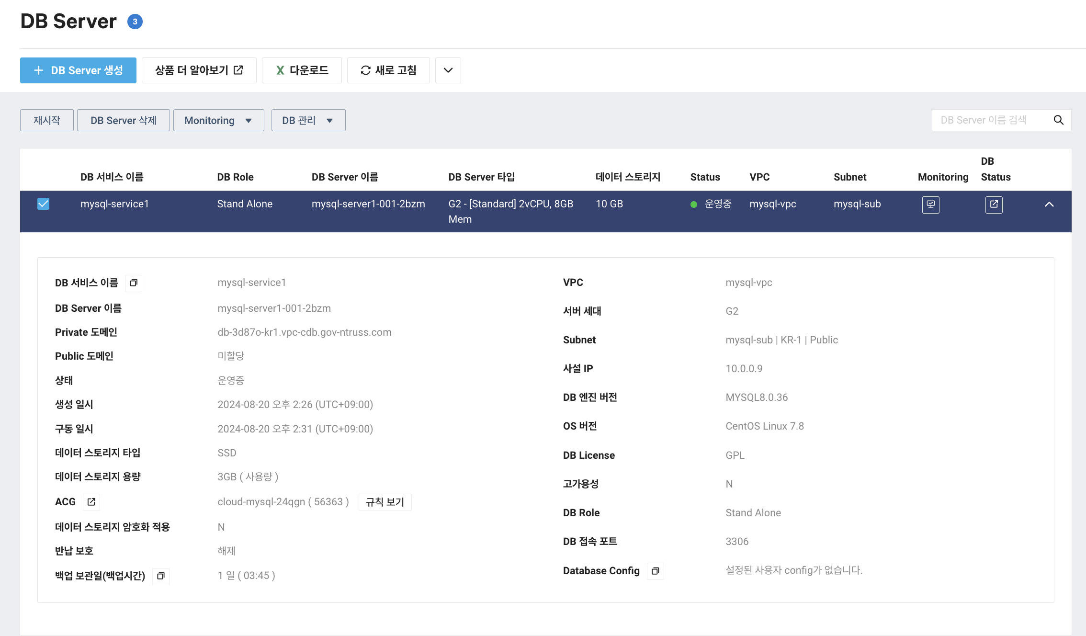The image size is (1086, 636).
Task: Copy the 백업 보관일 value
Action: coord(161,576)
